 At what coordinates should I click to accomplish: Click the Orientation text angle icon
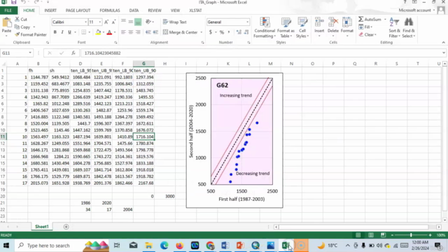(148, 22)
